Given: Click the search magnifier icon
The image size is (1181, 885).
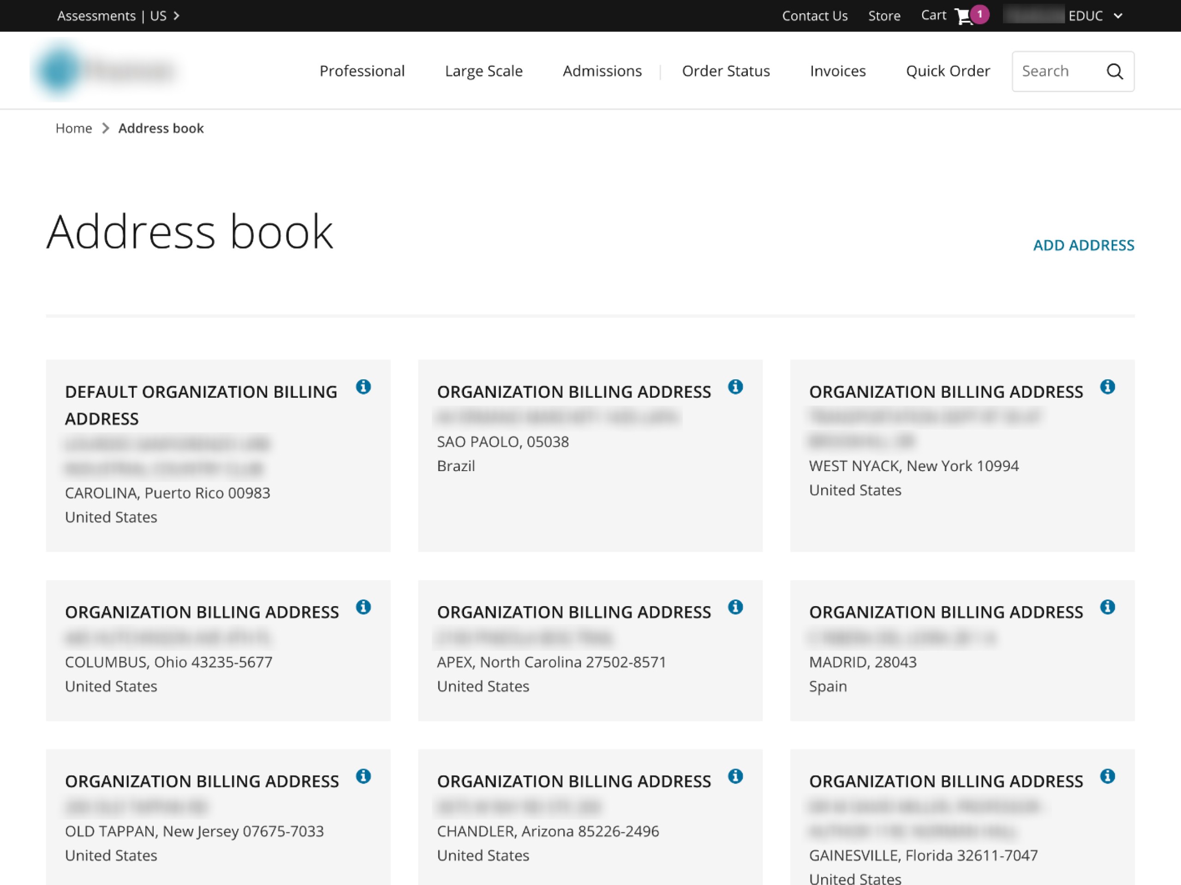Looking at the screenshot, I should [1114, 71].
